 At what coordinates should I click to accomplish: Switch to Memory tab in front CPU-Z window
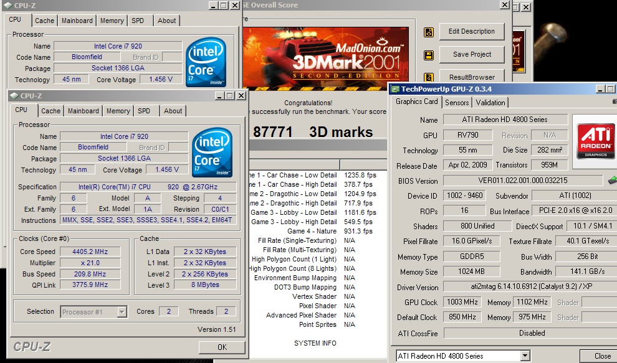pyautogui.click(x=118, y=111)
